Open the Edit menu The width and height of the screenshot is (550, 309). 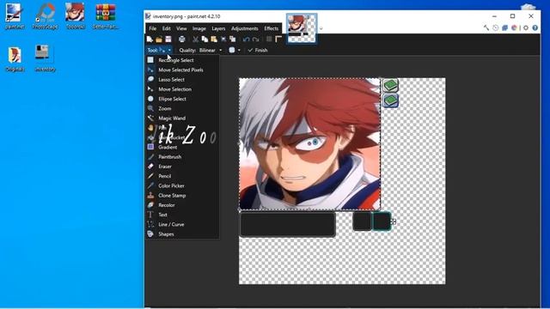(x=166, y=28)
